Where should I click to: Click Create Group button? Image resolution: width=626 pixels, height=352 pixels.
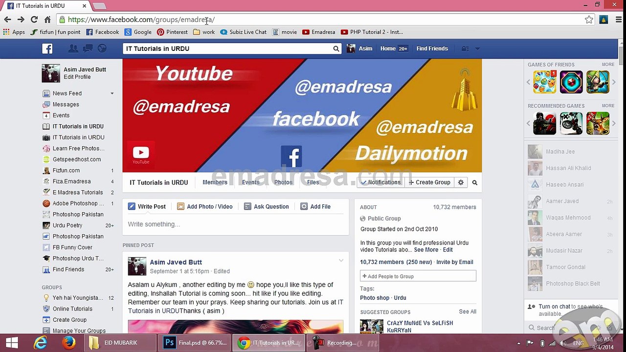coord(429,182)
